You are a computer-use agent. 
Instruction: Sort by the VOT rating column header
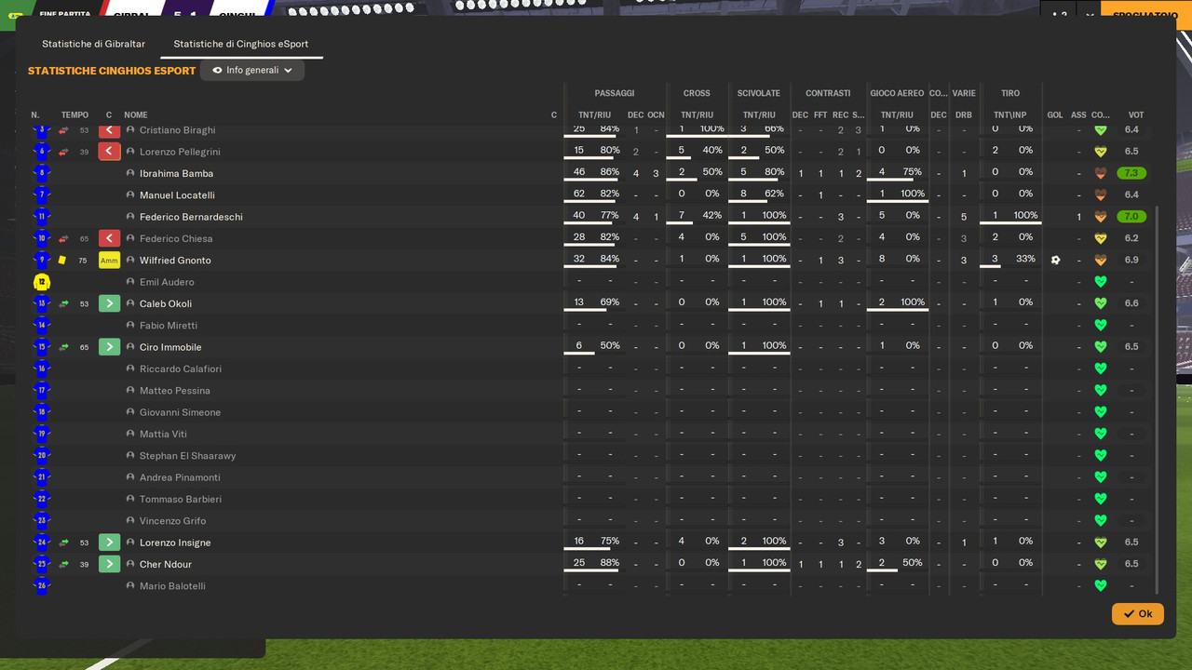(1136, 115)
